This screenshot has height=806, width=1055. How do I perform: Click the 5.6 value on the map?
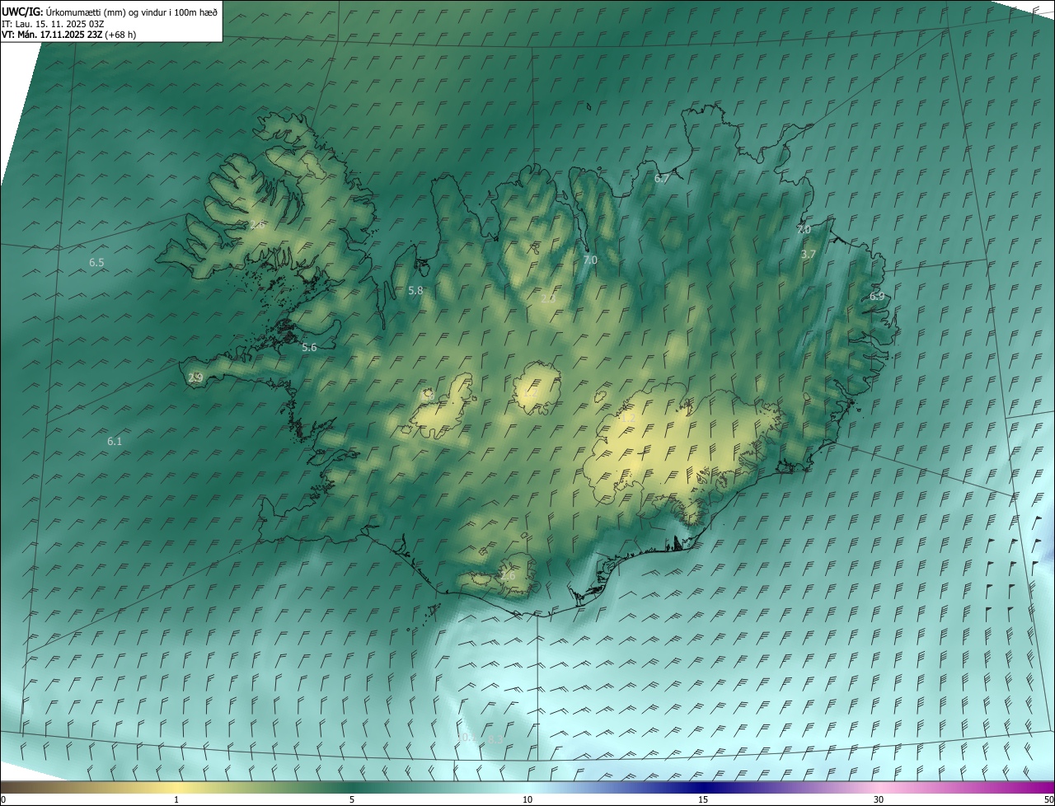pyautogui.click(x=309, y=348)
